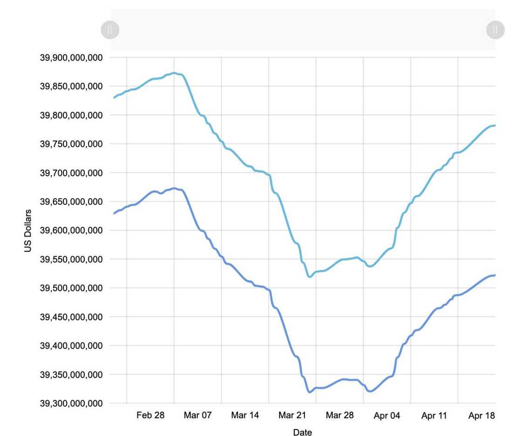The width and height of the screenshot is (522, 436).
Task: Click the 39,900,000,000 y-axis label
Action: (x=71, y=58)
